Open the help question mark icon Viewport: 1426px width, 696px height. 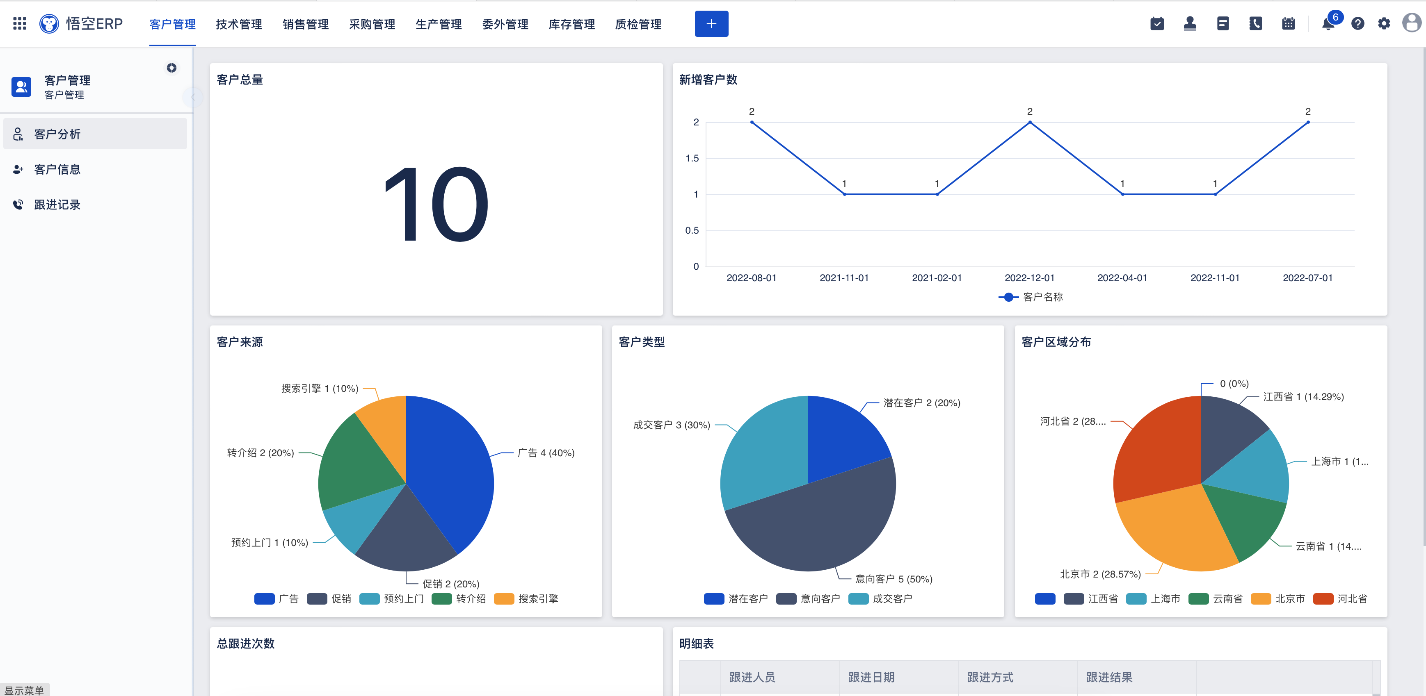point(1357,24)
